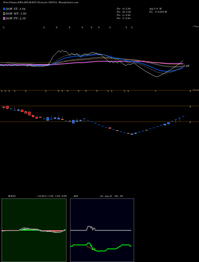199x262 pixels.
Task: Click the 'Pre O: 2.34' open value
Action: (x=124, y=8)
